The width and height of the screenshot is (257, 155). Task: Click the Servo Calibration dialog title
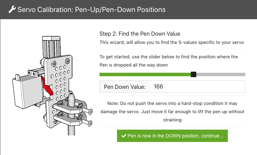(x=92, y=10)
